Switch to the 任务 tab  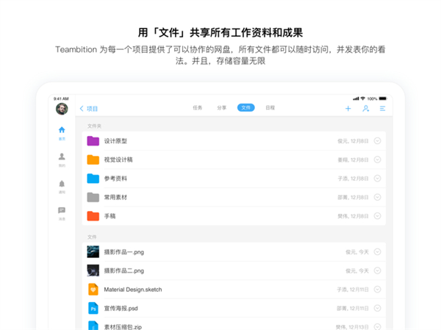(198, 108)
